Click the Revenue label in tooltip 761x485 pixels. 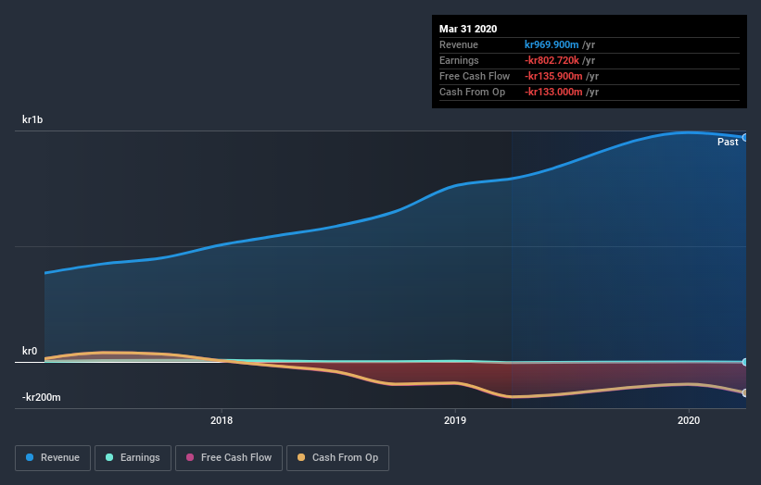(x=459, y=44)
